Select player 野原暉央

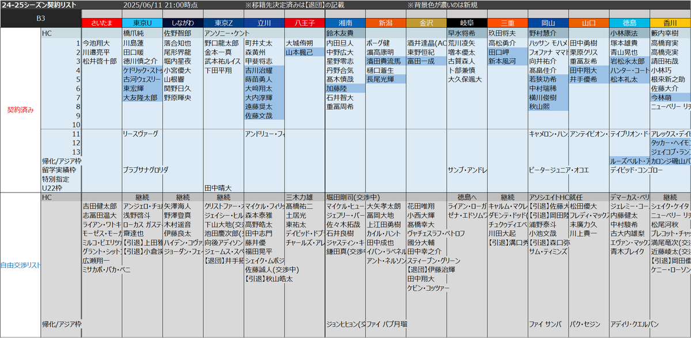tap(177, 98)
